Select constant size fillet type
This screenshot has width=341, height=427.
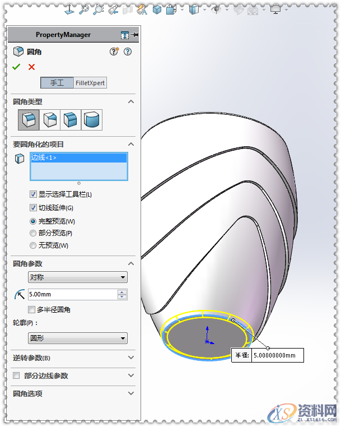(29, 120)
